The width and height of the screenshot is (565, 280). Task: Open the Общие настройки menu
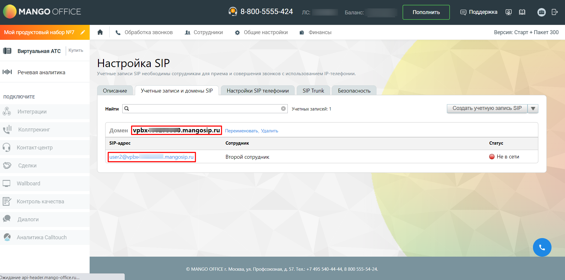261,32
